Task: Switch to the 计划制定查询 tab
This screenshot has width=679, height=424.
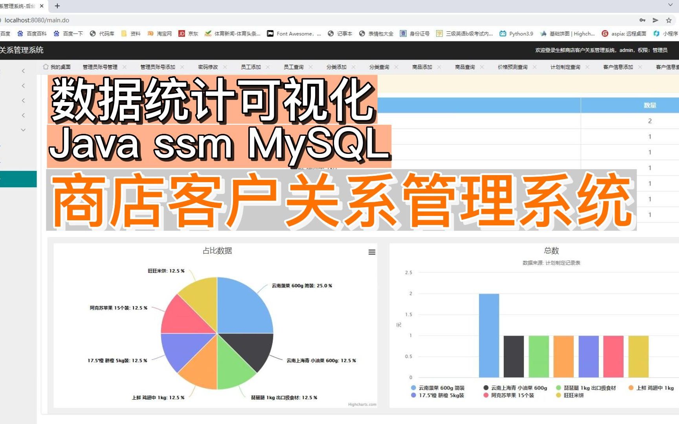Action: (x=565, y=67)
